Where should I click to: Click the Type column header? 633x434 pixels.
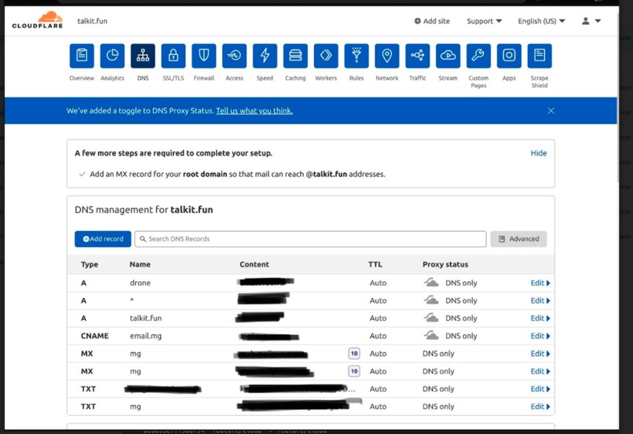90,264
